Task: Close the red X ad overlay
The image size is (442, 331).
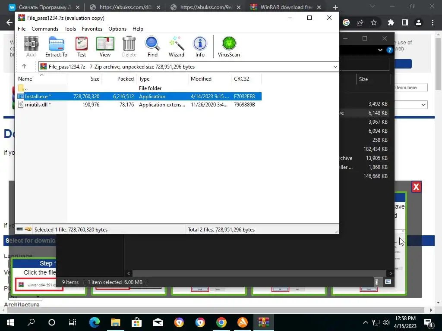Action: coord(416,187)
